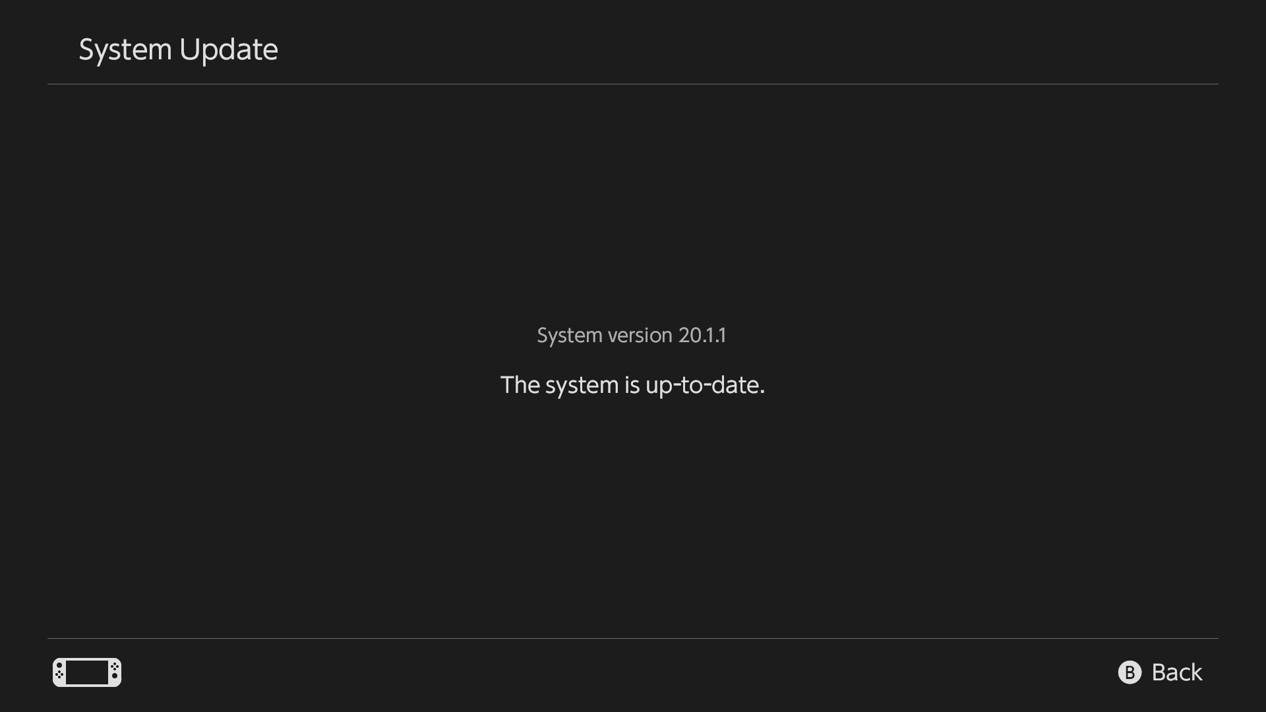Click 'The system is up-to-date.' message
The height and width of the screenshot is (712, 1266).
[x=632, y=385]
